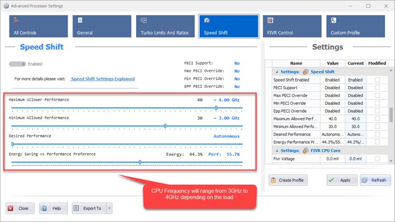Click the Create Profile button
The width and height of the screenshot is (395, 222).
(288, 180)
